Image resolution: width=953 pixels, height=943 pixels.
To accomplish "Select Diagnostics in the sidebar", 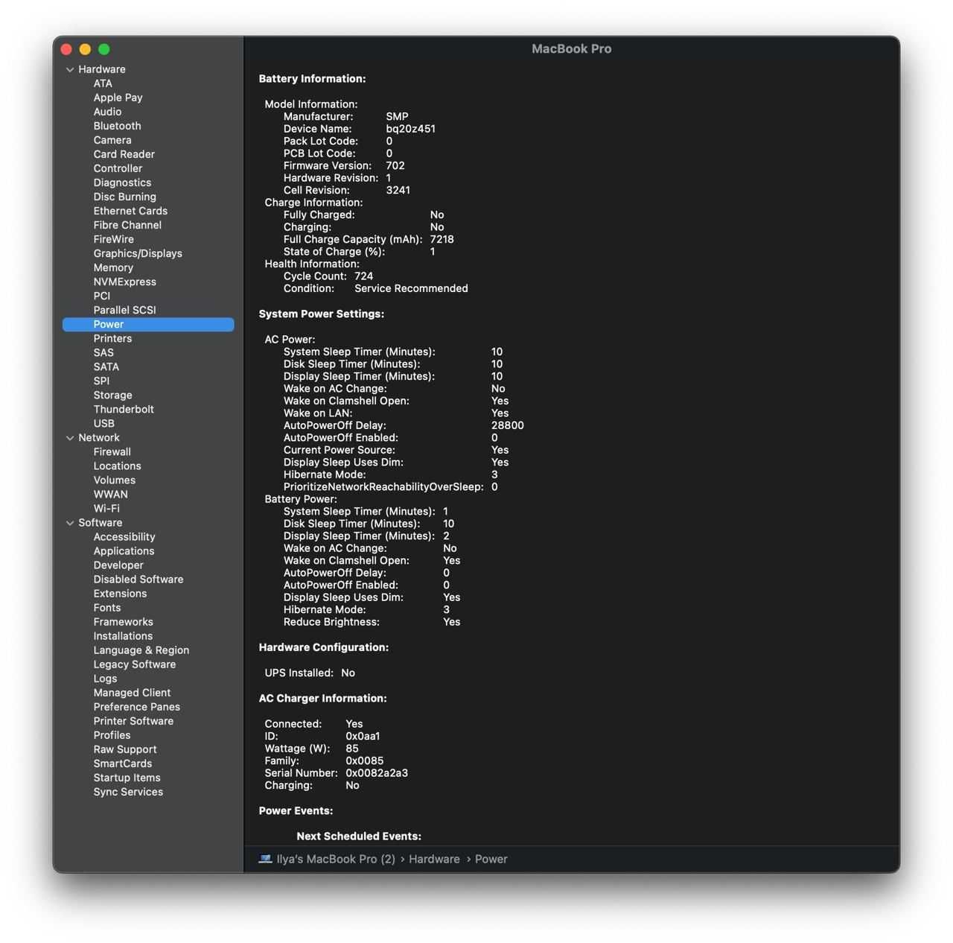I will coord(122,182).
